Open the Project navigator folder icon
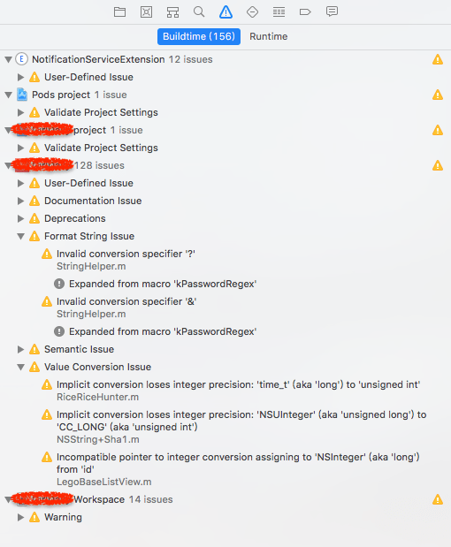 [x=119, y=12]
